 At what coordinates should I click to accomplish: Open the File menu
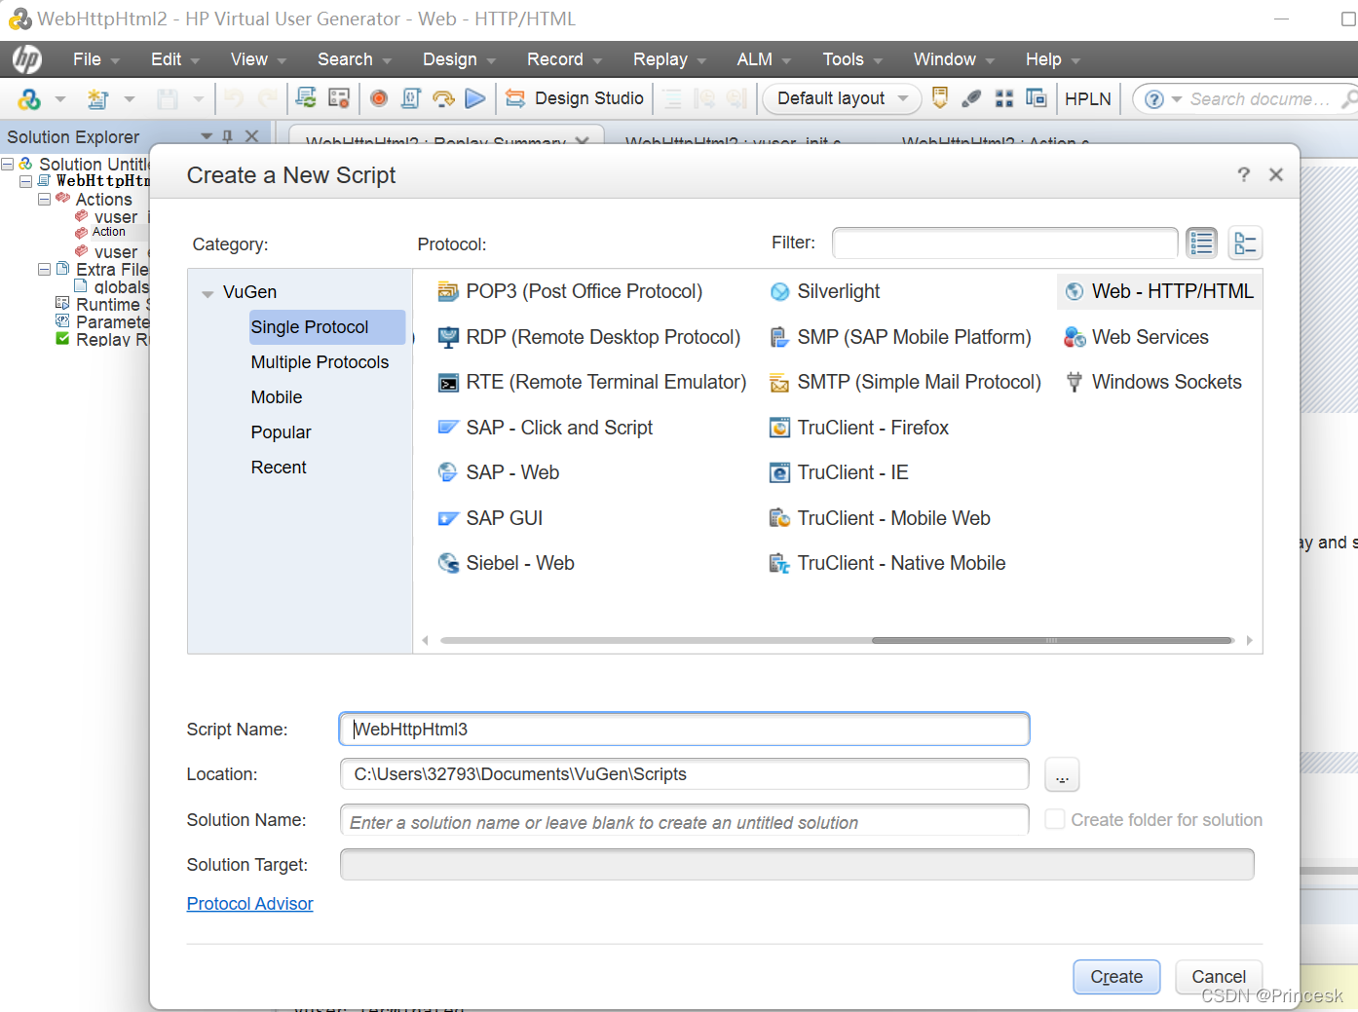point(95,59)
